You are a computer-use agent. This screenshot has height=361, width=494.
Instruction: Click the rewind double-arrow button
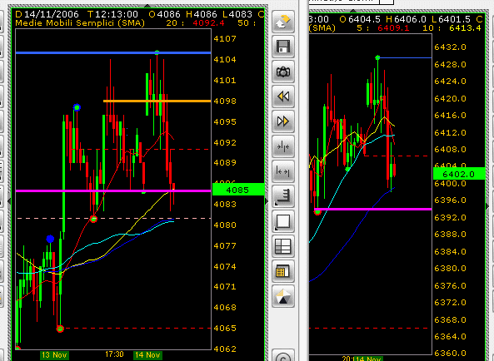pyautogui.click(x=283, y=96)
